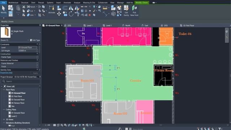Screen dimensions: 231x130
Task: Collapse Elevations (Building Elevation) node
Action: point(4,123)
